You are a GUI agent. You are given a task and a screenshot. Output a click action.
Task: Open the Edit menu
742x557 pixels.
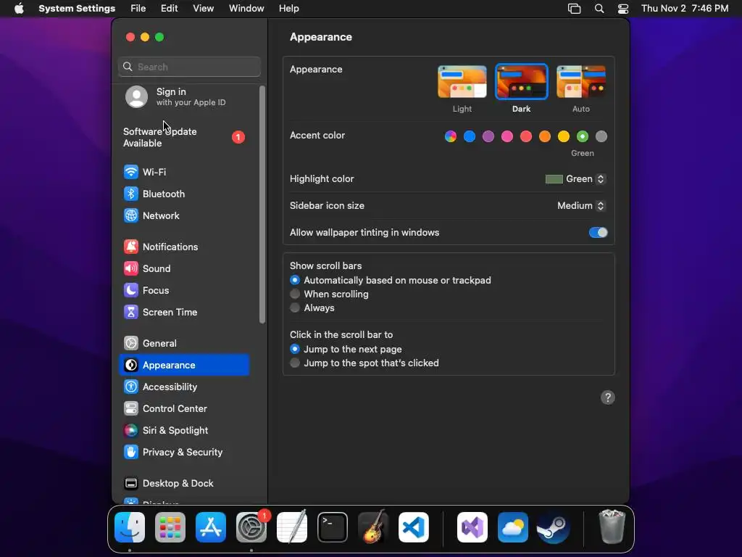[x=169, y=9]
